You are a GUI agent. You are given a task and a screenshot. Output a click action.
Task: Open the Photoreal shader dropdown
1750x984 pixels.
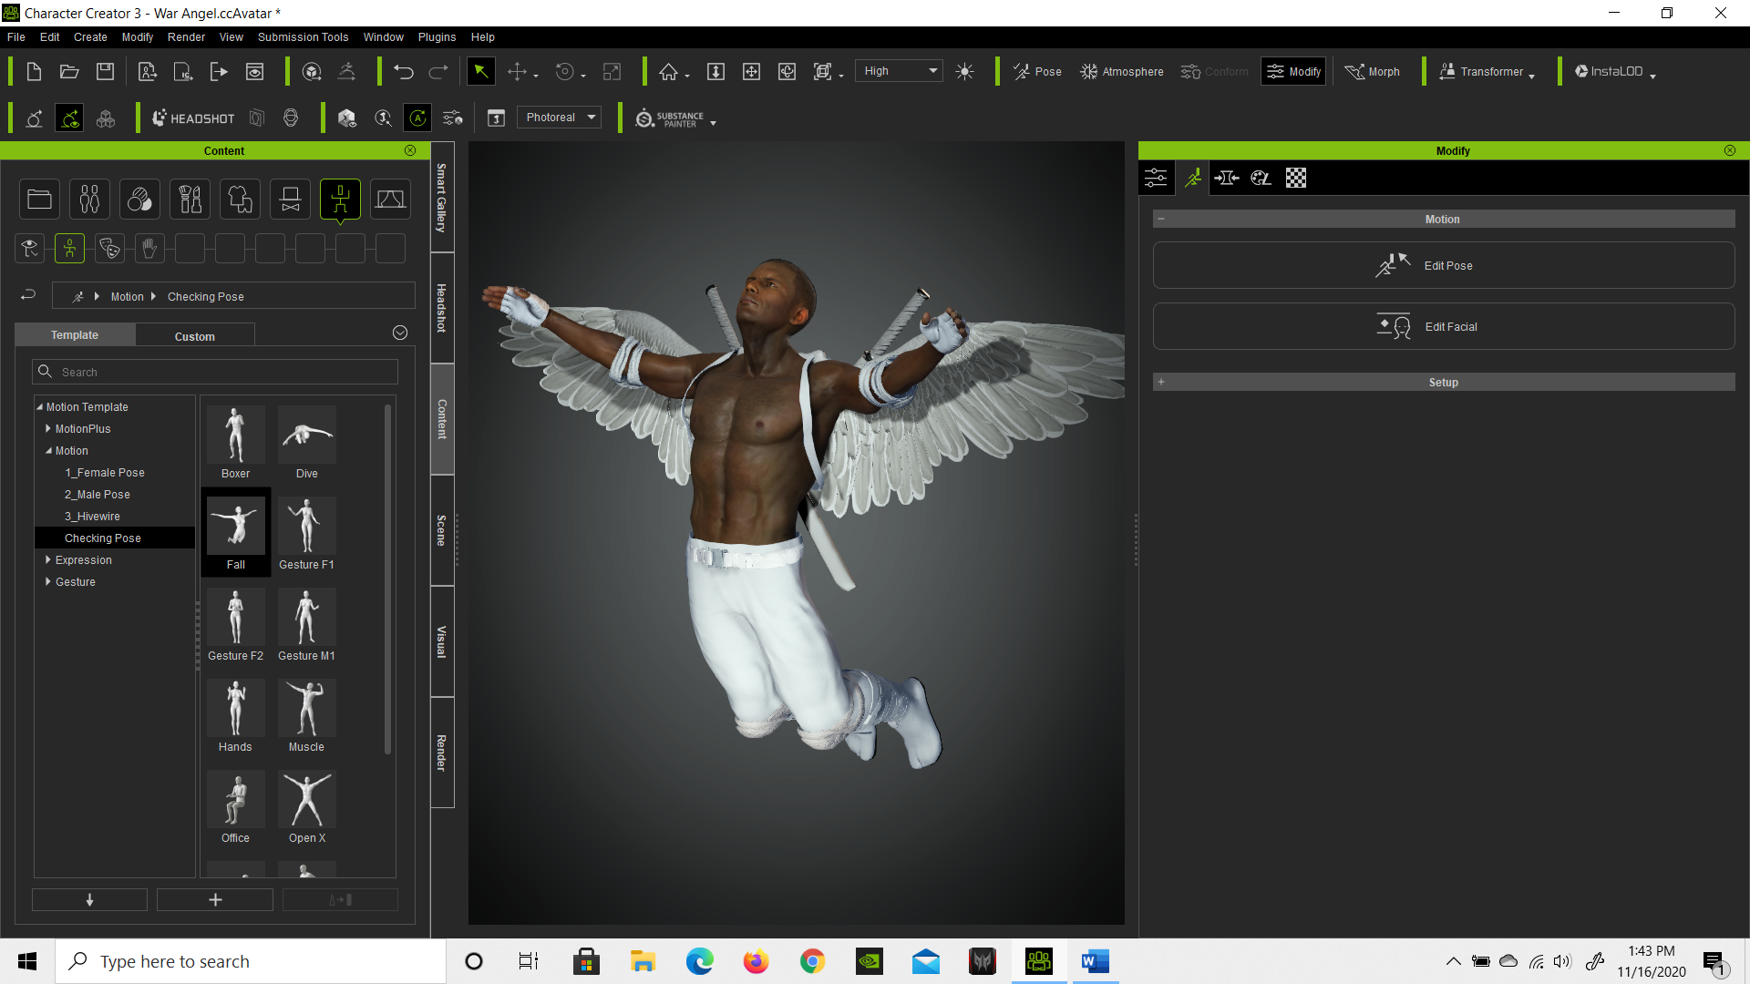click(560, 118)
